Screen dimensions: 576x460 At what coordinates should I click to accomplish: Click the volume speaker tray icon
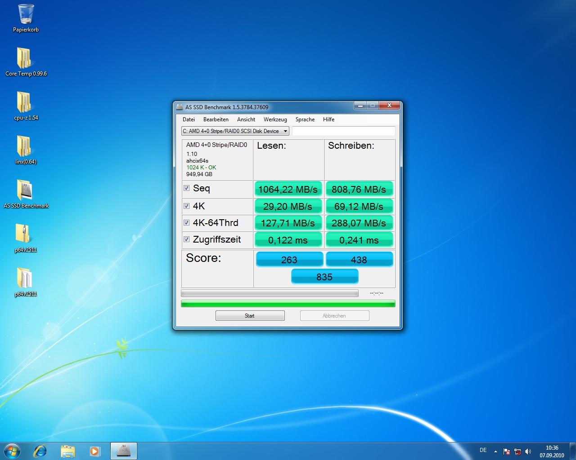point(528,451)
